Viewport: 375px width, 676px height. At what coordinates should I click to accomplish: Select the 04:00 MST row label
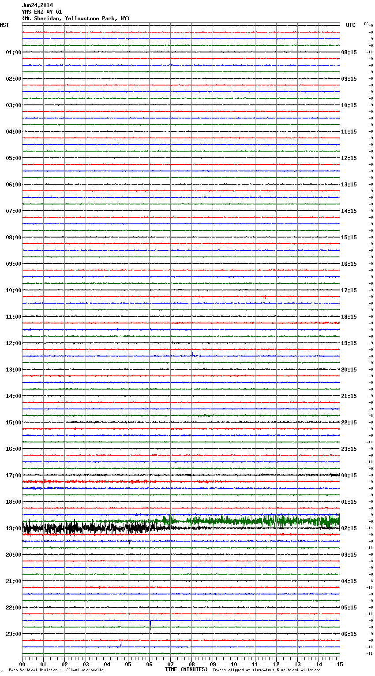click(x=13, y=132)
